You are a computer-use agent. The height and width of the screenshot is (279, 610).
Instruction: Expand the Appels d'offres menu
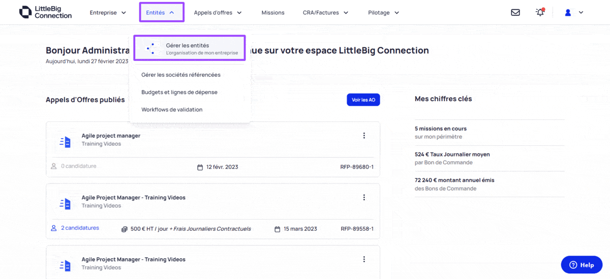(x=218, y=13)
